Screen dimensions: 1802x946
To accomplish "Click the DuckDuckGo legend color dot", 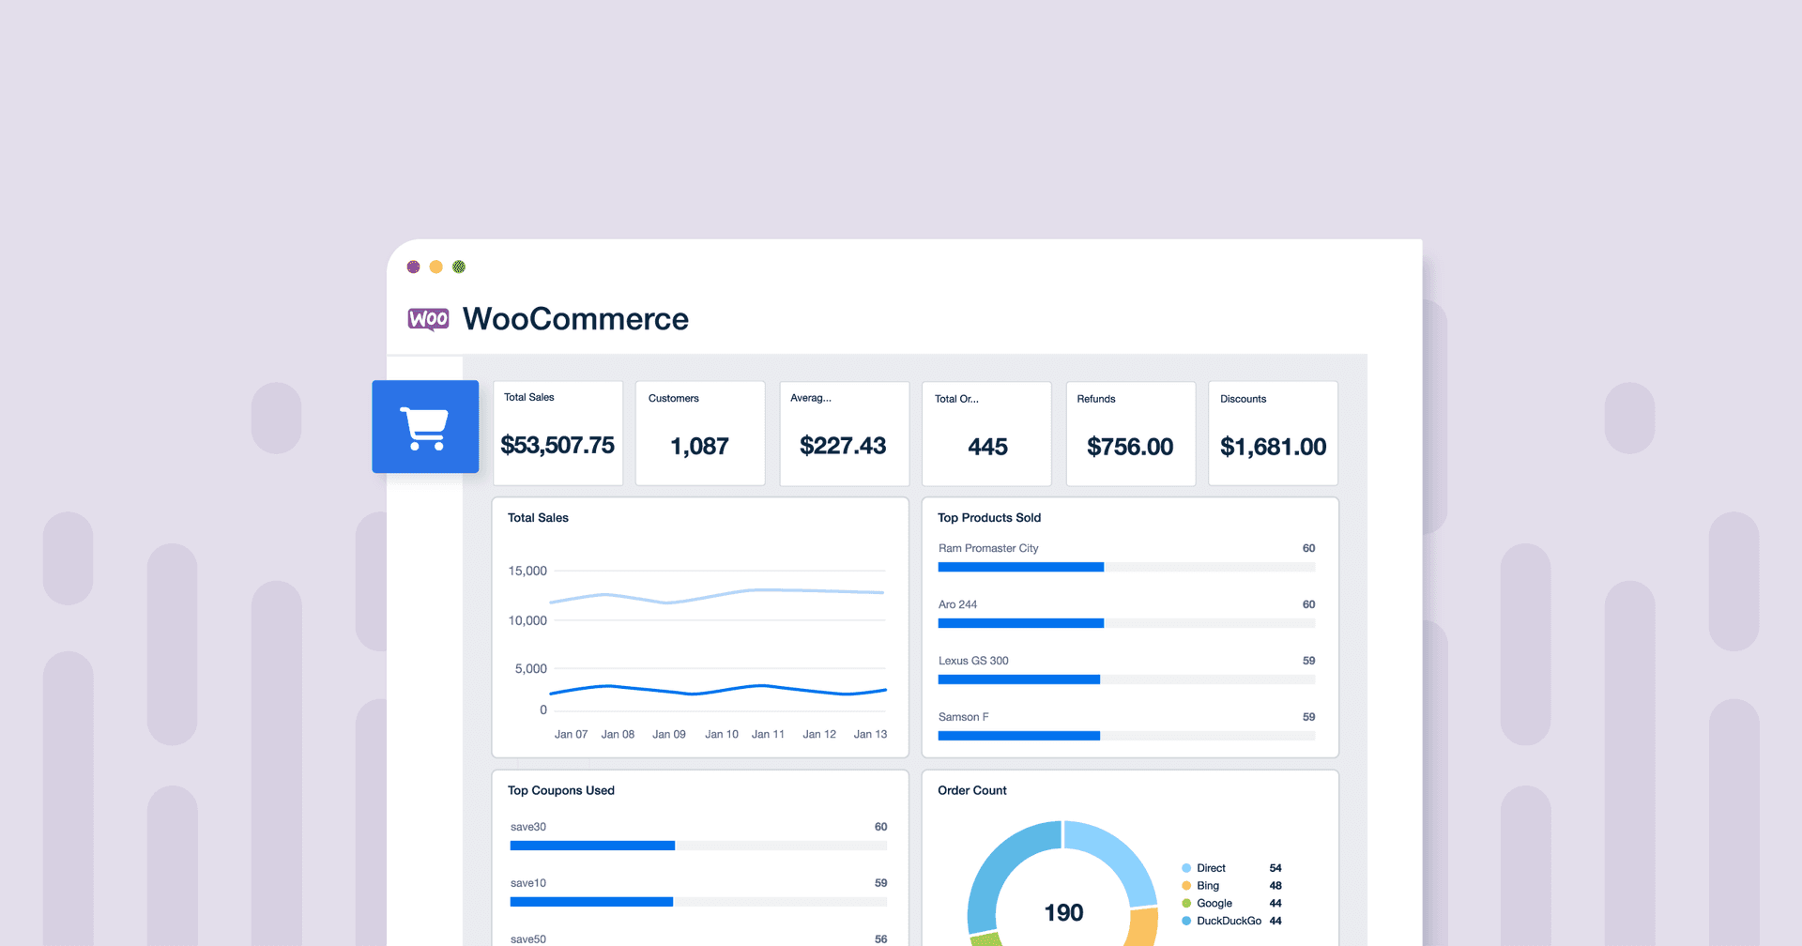I will point(1186,921).
